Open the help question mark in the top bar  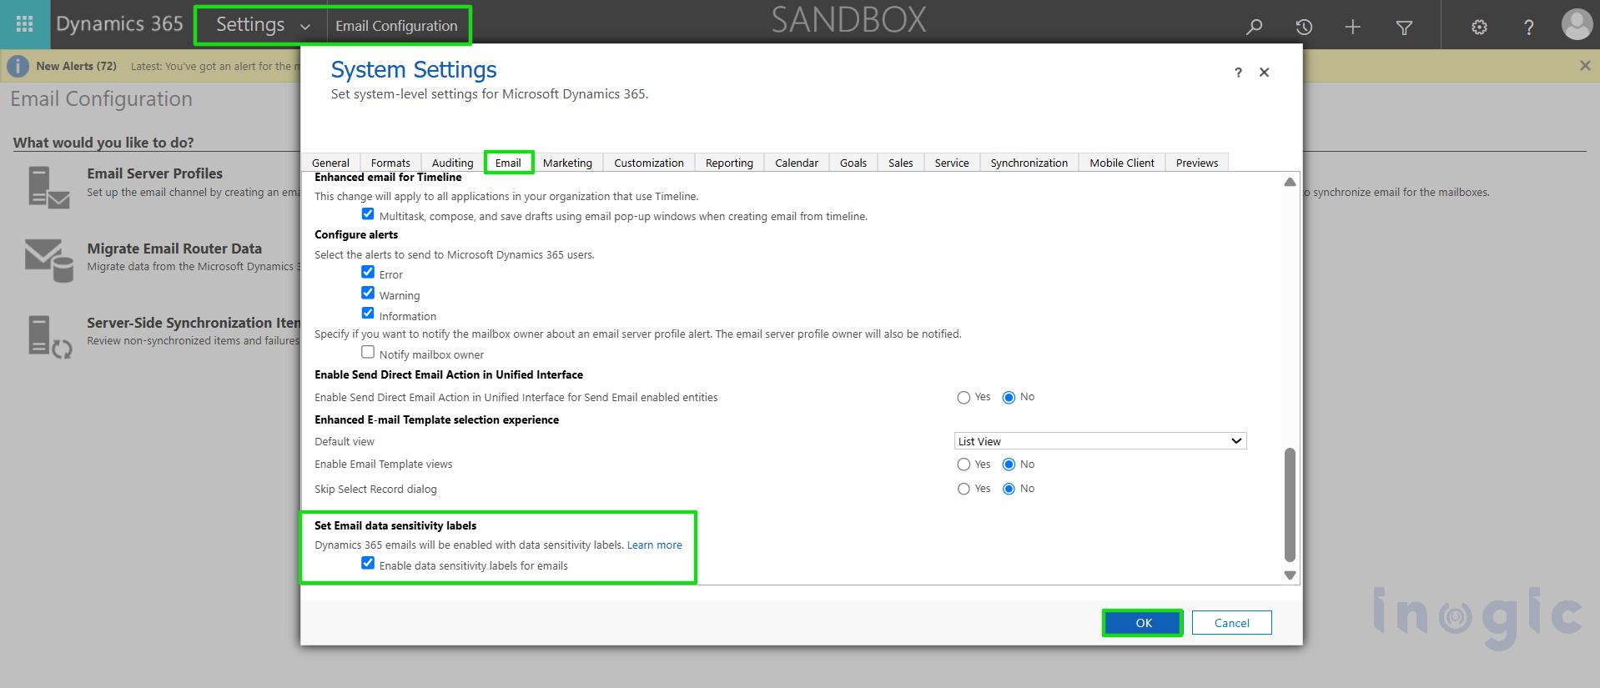pyautogui.click(x=1528, y=28)
